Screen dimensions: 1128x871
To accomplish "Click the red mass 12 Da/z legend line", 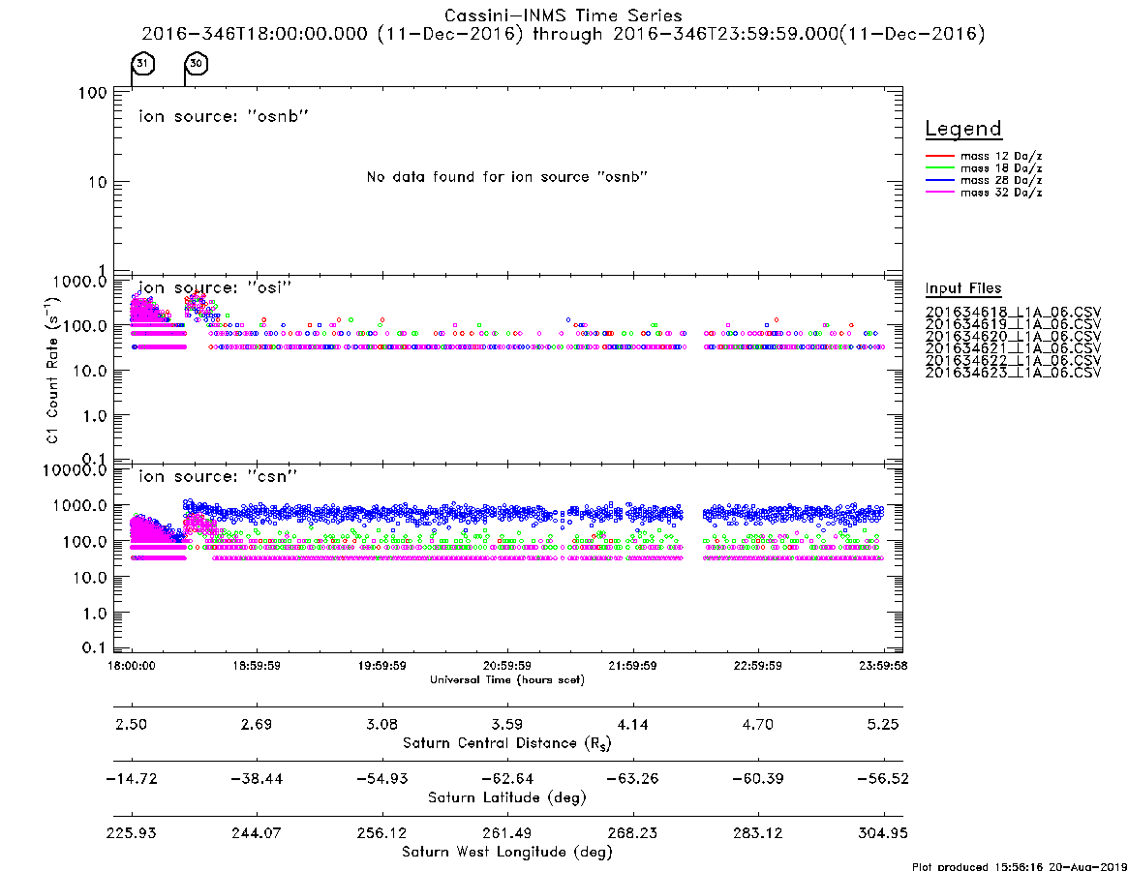I will [939, 156].
